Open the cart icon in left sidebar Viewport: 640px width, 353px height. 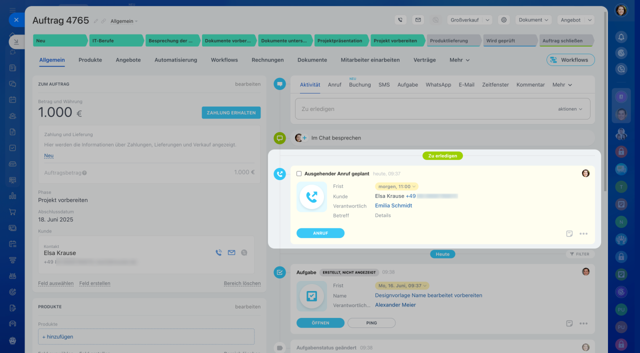coord(12,211)
